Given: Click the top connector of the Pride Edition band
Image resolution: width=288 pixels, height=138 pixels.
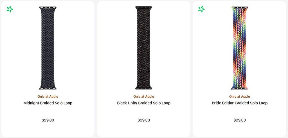Looking at the screenshot, I should [x=240, y=8].
